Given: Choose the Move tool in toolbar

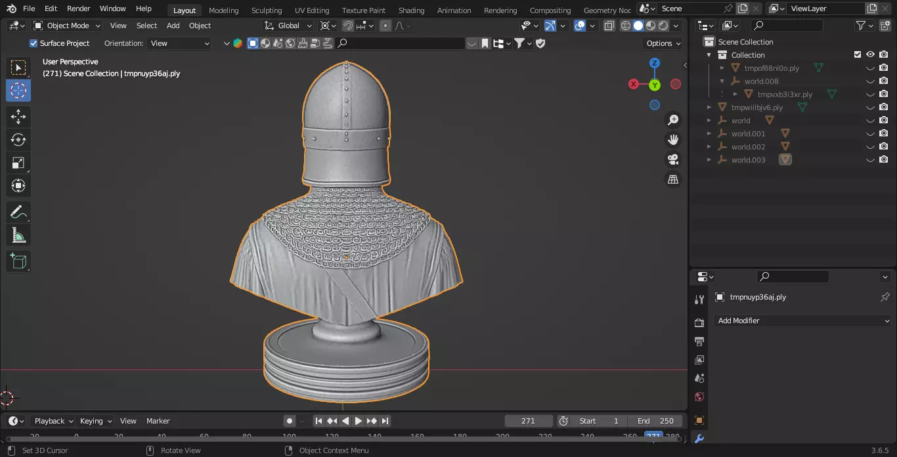Looking at the screenshot, I should pos(18,117).
